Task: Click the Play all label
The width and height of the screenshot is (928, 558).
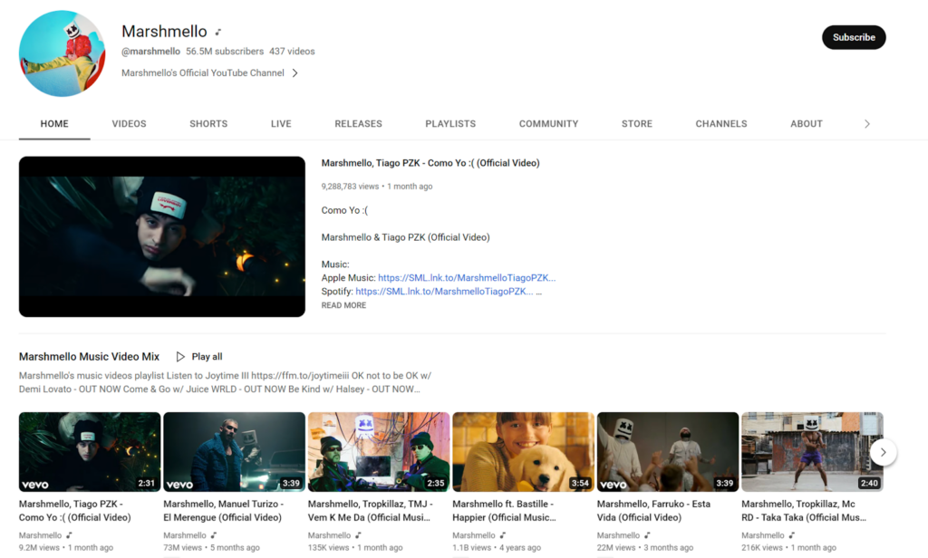Action: [208, 357]
